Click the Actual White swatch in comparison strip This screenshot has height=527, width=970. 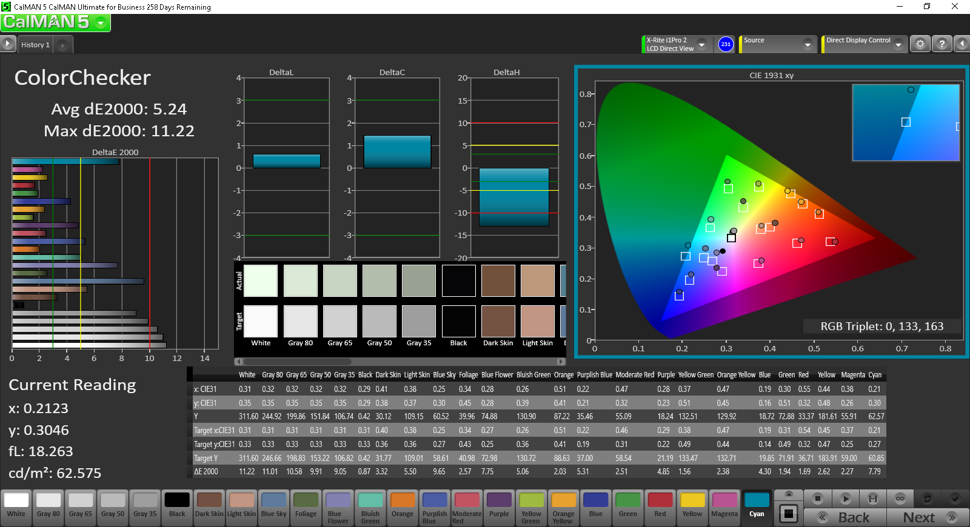click(261, 280)
